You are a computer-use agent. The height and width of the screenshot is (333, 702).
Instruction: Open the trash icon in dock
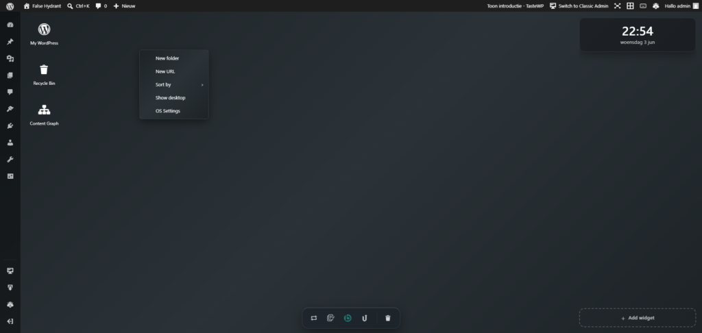pyautogui.click(x=388, y=318)
